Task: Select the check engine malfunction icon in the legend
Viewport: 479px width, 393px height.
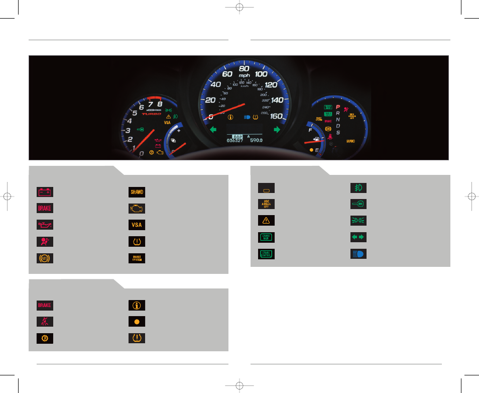Action: pos(137,209)
